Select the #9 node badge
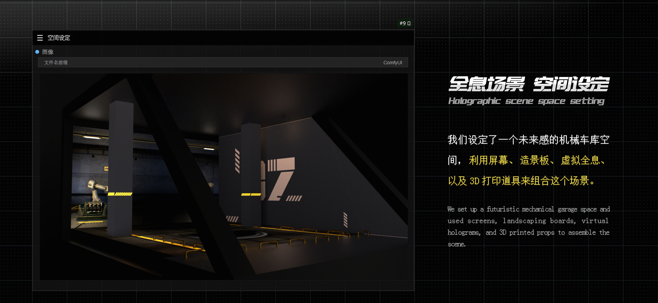Viewport: 658px width, 303px height. tap(405, 23)
